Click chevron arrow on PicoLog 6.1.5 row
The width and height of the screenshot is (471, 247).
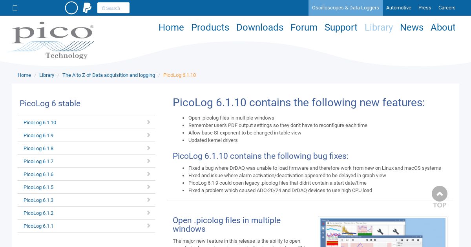[x=149, y=187]
